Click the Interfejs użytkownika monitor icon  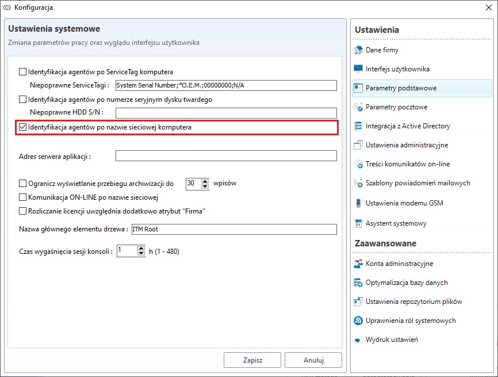coord(358,69)
